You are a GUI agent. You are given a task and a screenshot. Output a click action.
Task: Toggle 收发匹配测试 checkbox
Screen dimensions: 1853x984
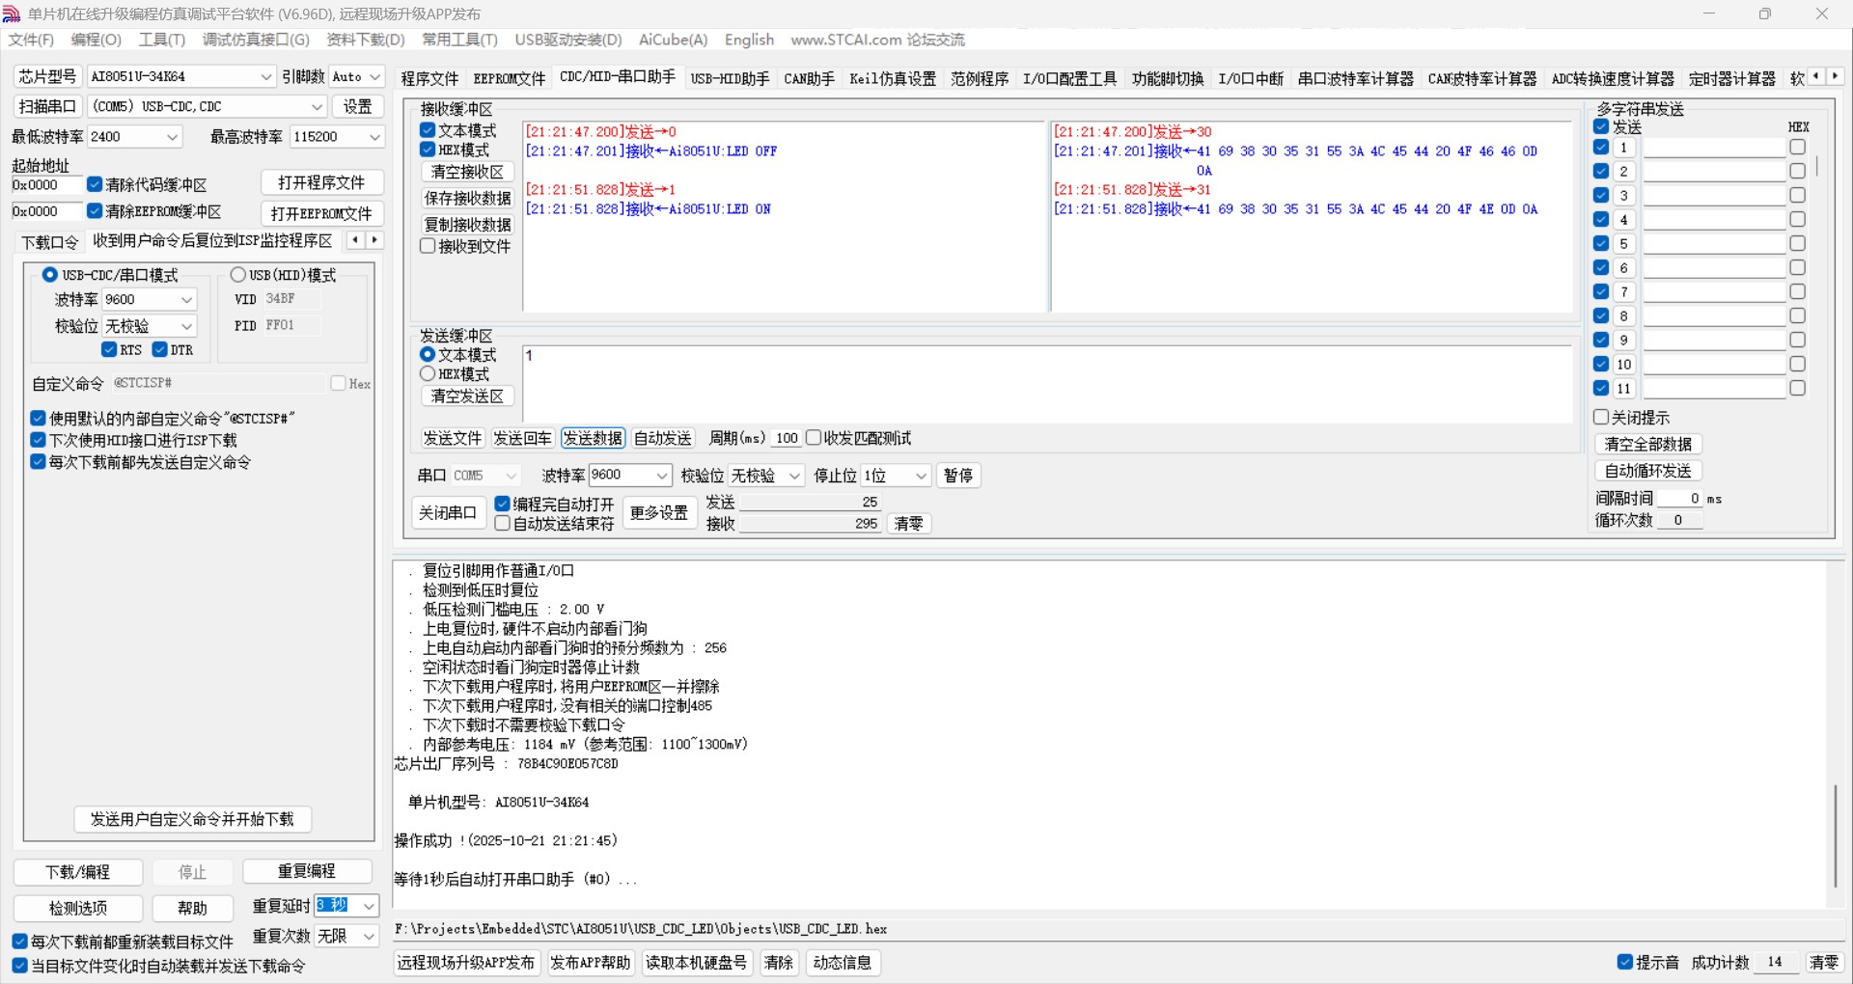pos(814,438)
